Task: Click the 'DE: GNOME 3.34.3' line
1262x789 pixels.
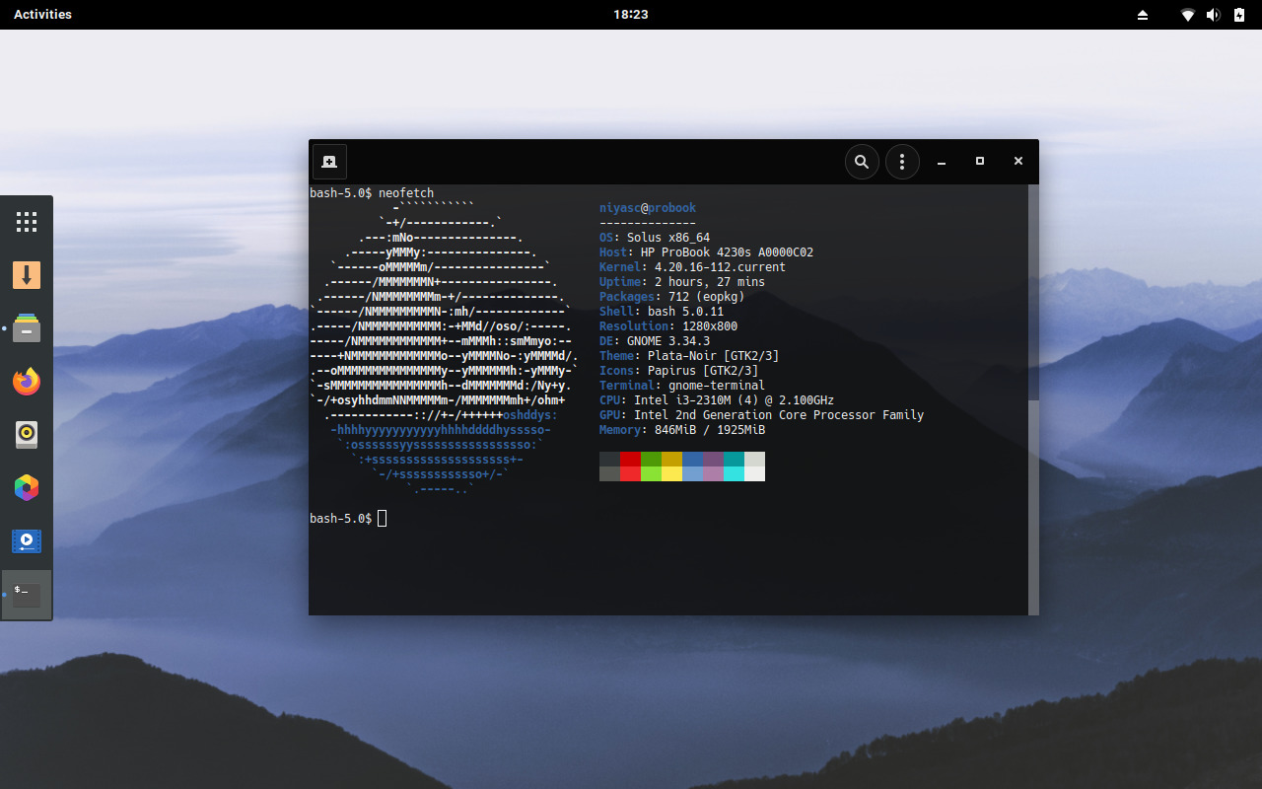Action: (x=655, y=341)
